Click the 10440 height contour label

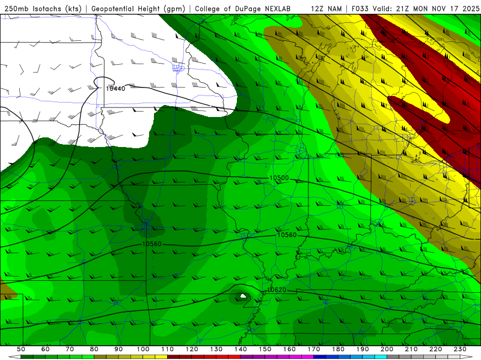[115, 88]
